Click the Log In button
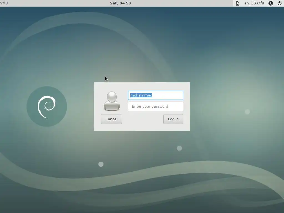This screenshot has height=213, width=284. 173,119
